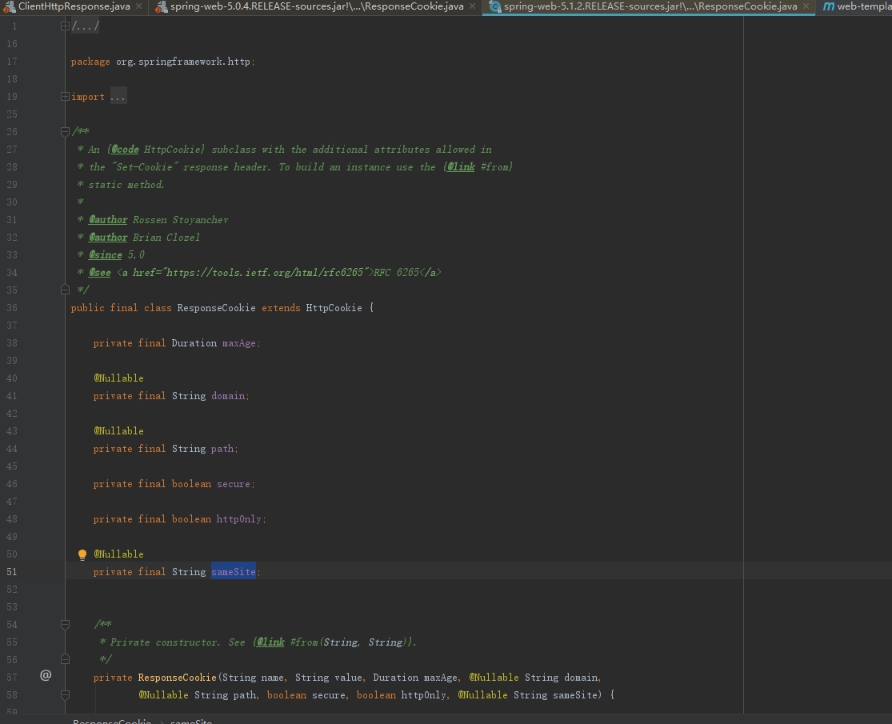Click the lightbulb intention icon beside line 50
This screenshot has height=724, width=892.
[82, 554]
